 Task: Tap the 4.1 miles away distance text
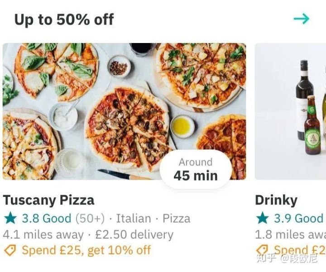(x=43, y=234)
